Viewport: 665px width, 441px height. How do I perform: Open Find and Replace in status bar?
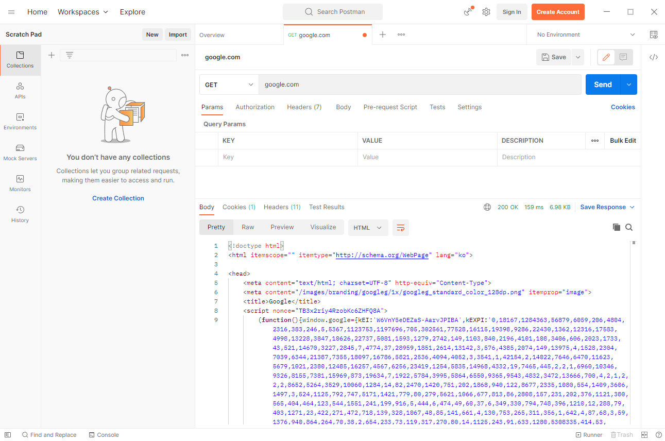click(49, 435)
